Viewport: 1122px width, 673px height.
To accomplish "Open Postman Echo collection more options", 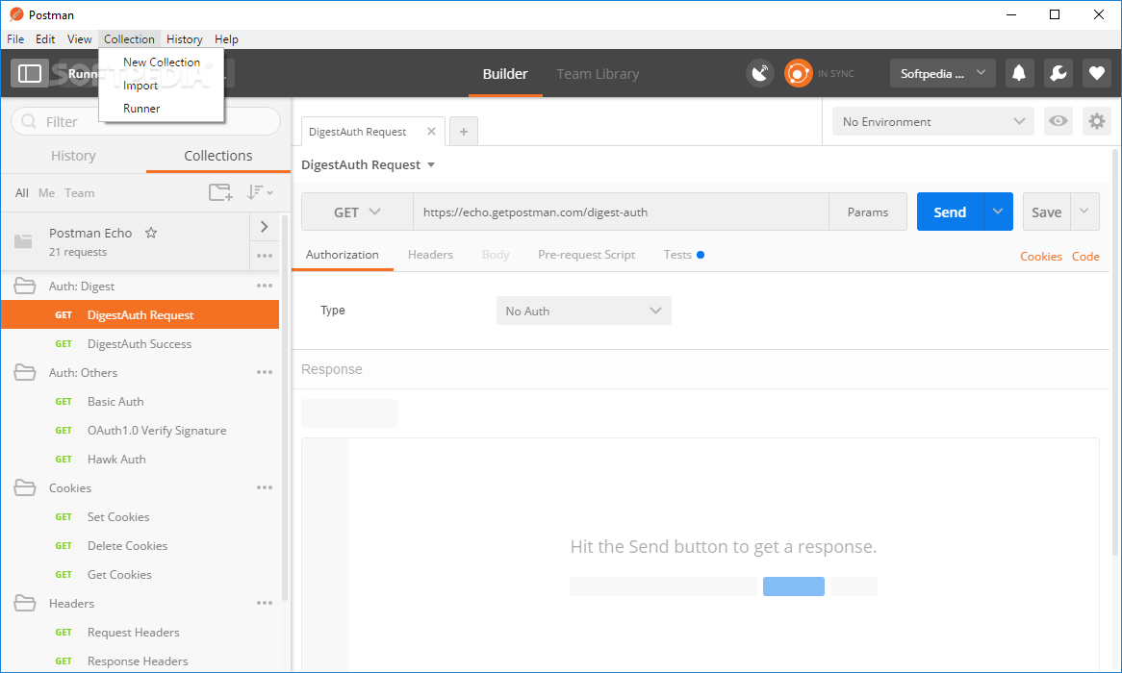I will coord(264,256).
